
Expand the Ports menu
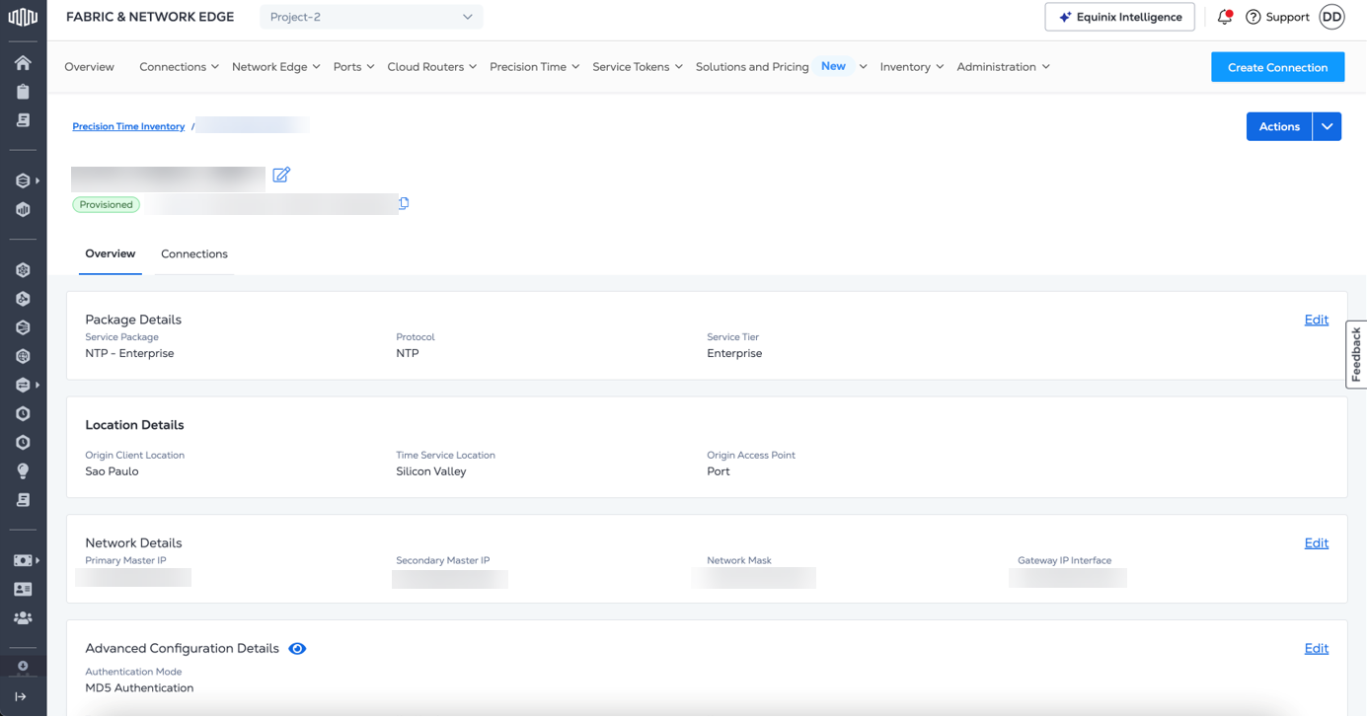pyautogui.click(x=353, y=67)
